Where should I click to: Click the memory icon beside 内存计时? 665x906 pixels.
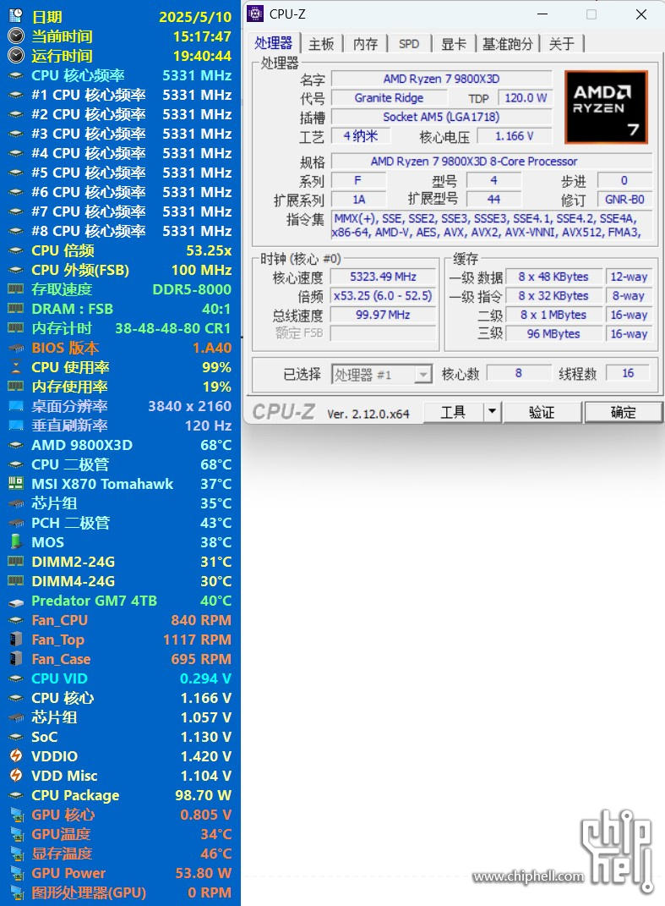[16, 328]
